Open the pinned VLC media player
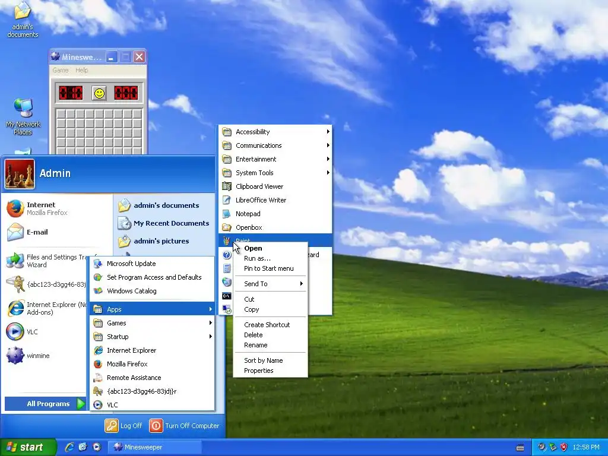Viewport: 608px width, 456px height. (x=46, y=332)
